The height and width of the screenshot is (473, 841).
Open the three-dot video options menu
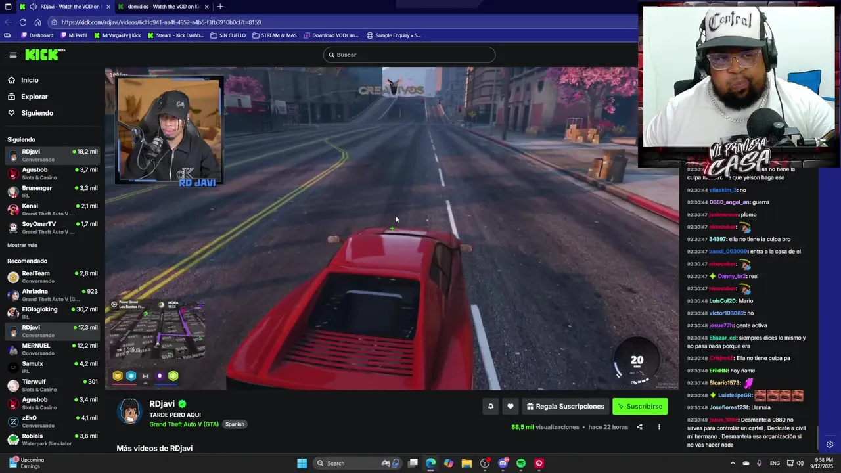pyautogui.click(x=659, y=427)
